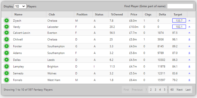The width and height of the screenshot is (197, 98).
Task: Click the blue up-chevron icon in Calvert-Lewin row
Action: (189, 33)
